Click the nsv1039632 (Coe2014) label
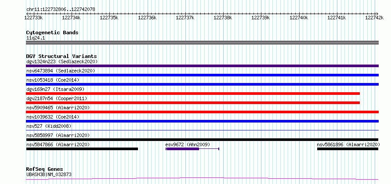 [x=53, y=117]
